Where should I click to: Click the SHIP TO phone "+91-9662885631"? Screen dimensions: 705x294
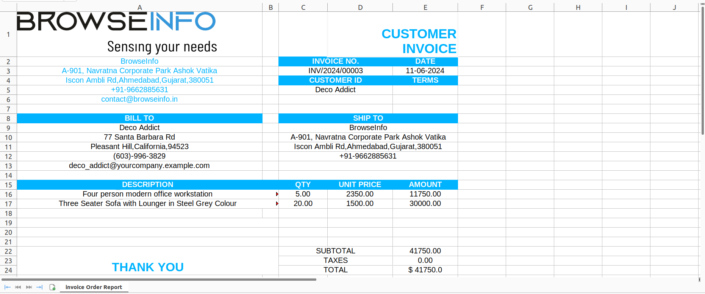coord(368,156)
